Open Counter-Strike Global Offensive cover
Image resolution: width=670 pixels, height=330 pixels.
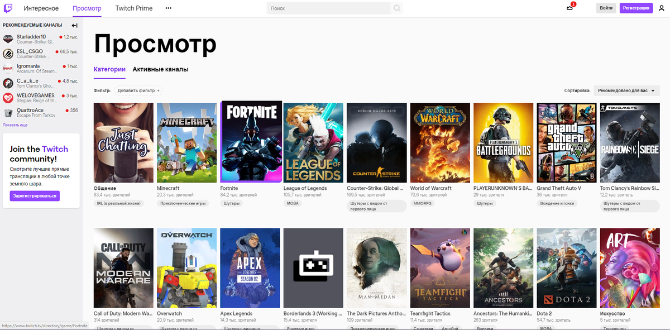click(376, 142)
